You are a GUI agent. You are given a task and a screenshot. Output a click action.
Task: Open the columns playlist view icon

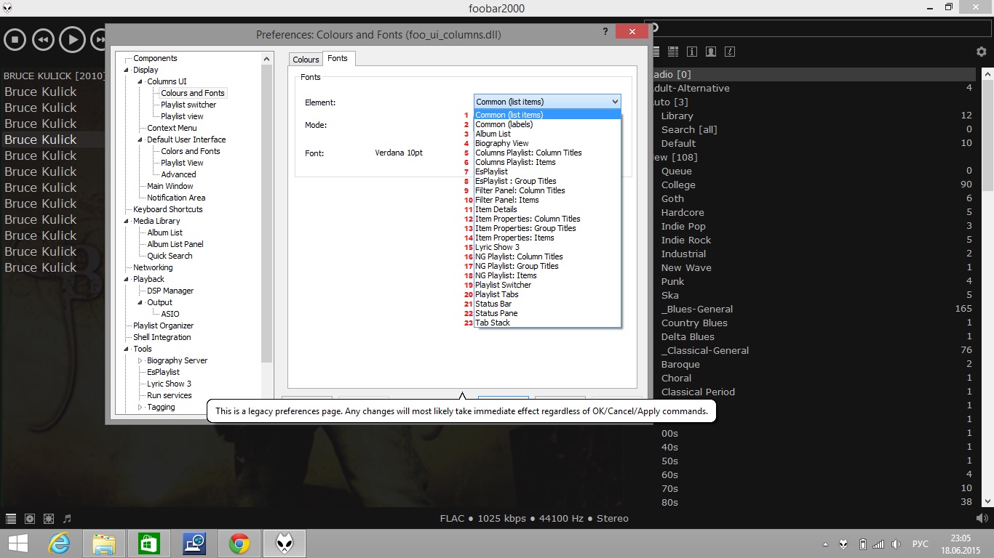click(673, 52)
